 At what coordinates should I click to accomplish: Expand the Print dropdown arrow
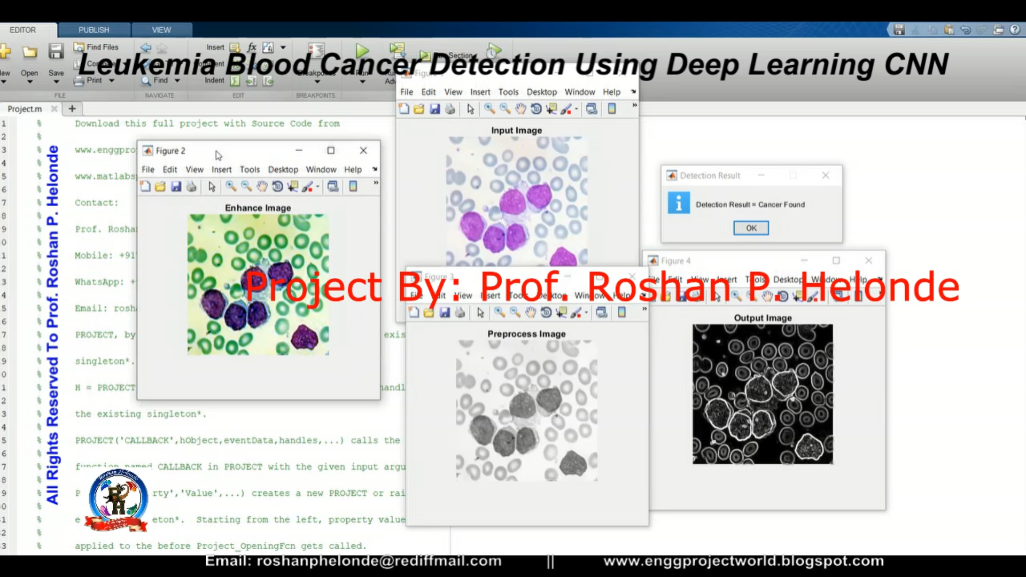coord(111,81)
